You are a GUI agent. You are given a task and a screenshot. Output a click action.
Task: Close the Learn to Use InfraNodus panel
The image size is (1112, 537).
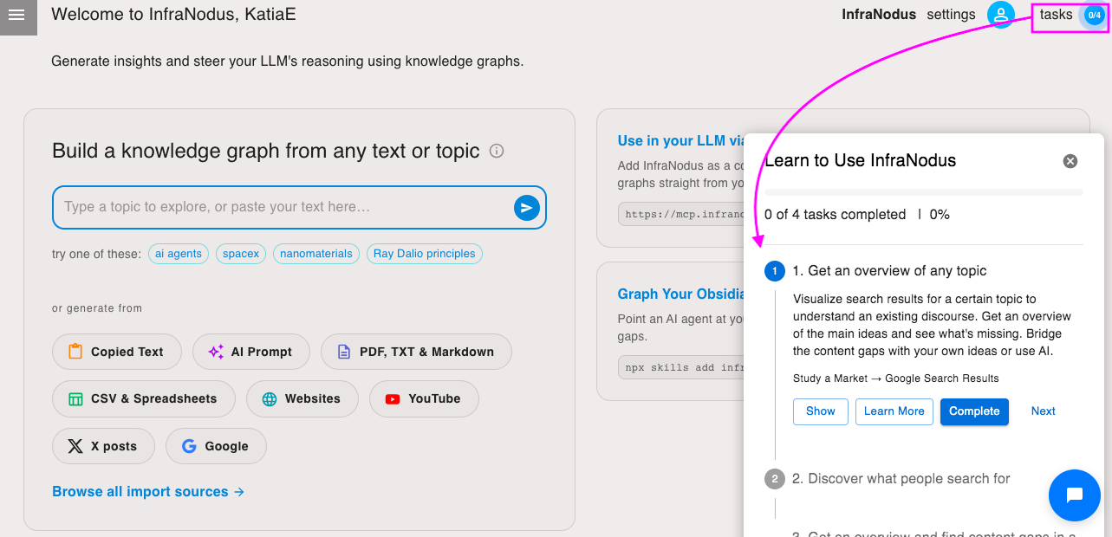coord(1070,161)
